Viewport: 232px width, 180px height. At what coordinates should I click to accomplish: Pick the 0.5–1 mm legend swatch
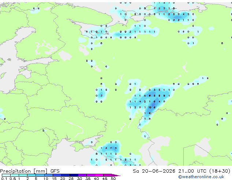click(x=15, y=175)
